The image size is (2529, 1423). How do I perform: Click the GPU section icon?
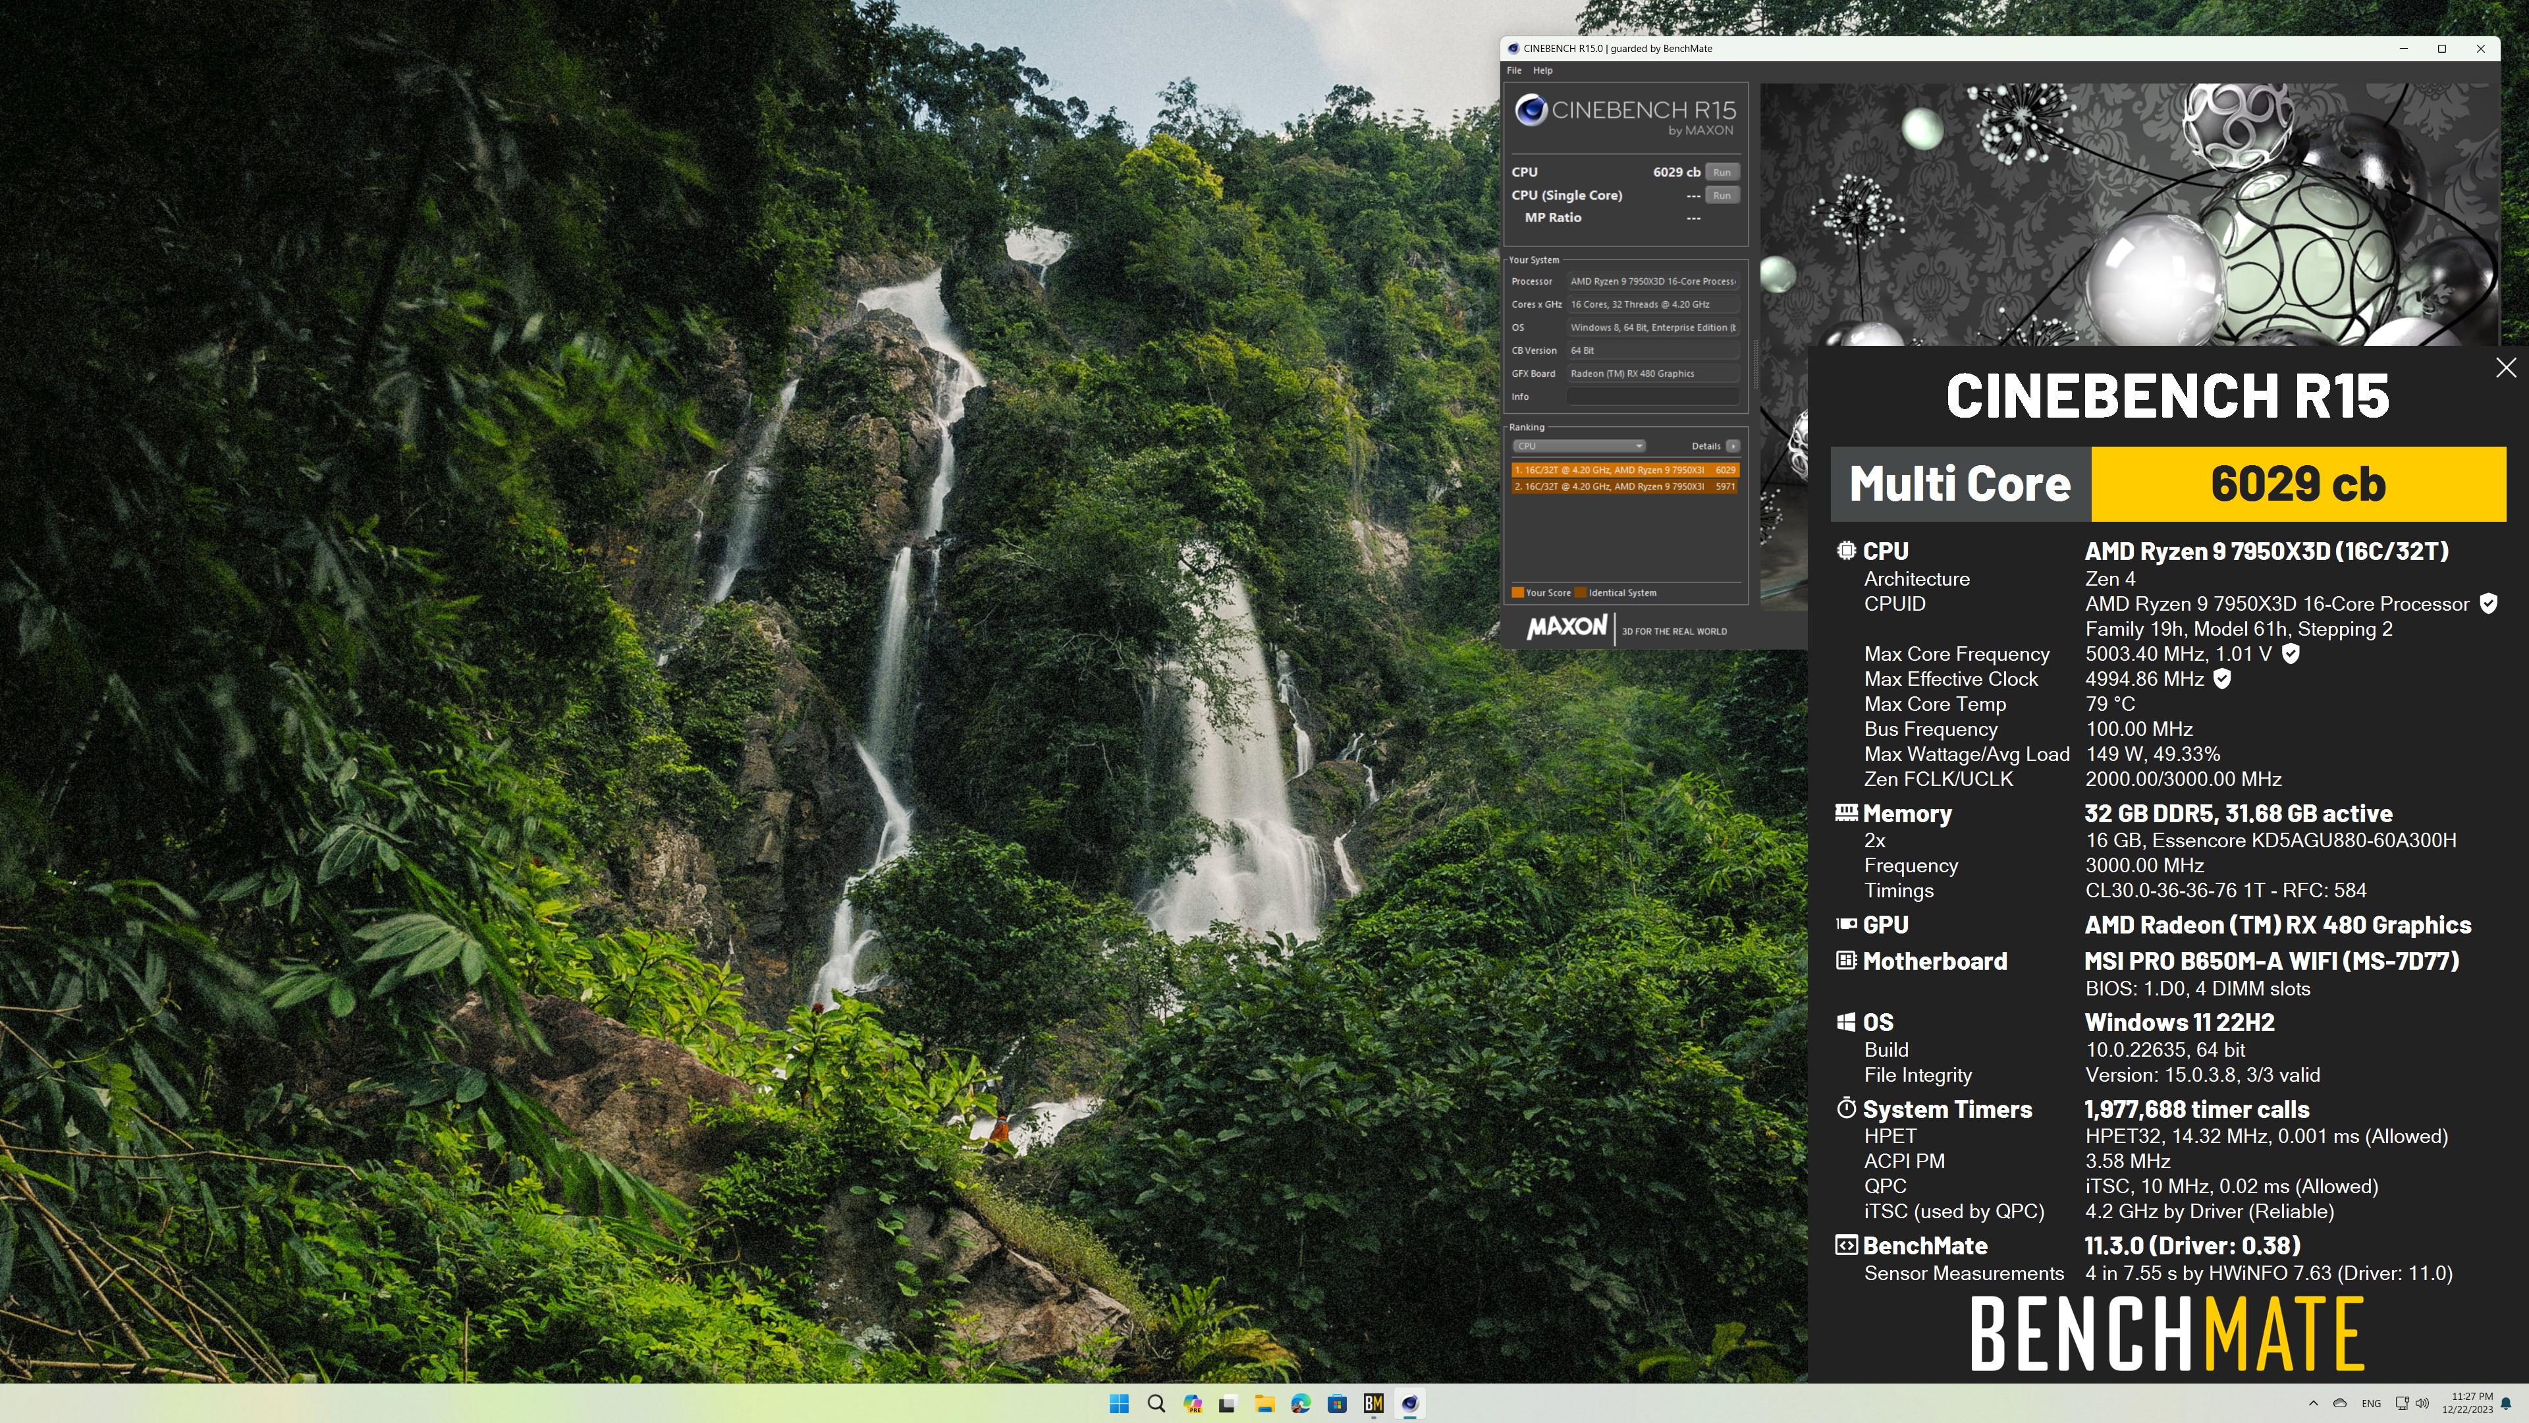tap(1847, 924)
